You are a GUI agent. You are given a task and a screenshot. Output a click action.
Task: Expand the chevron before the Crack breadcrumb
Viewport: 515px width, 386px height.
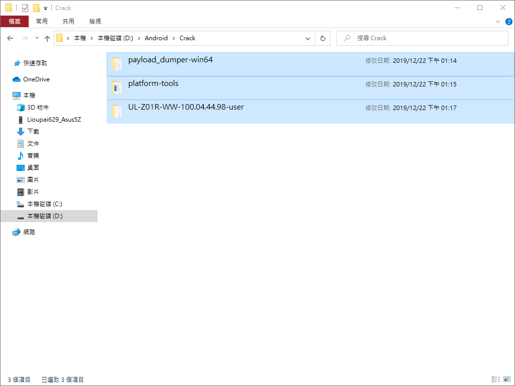174,38
